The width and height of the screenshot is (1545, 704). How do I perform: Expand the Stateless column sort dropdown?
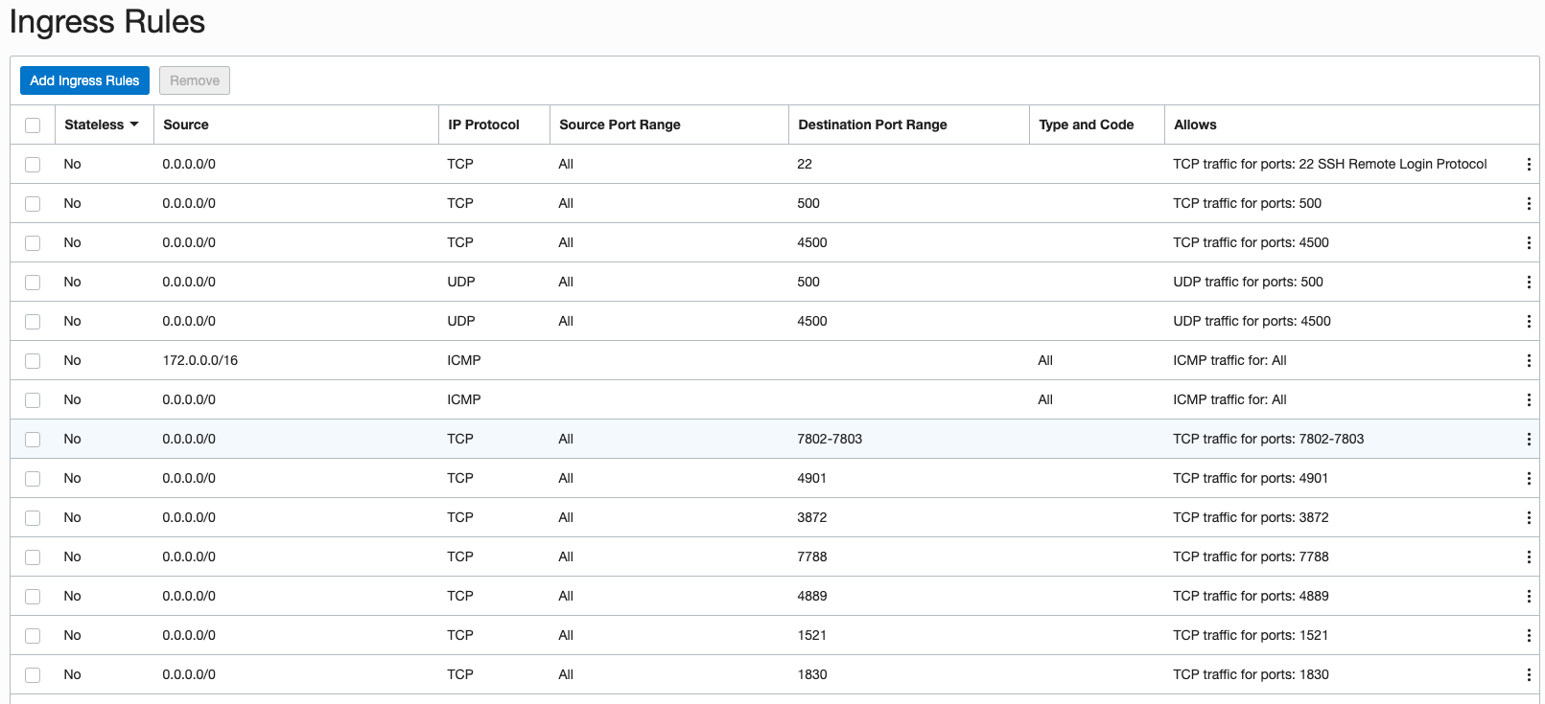pos(134,125)
